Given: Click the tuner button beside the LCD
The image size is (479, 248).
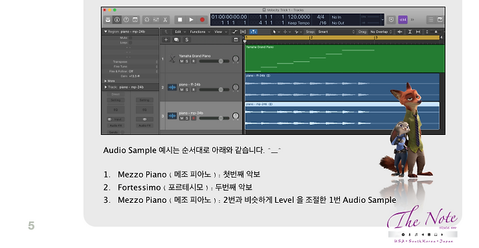Looking at the screenshot, I should pos(391,19).
